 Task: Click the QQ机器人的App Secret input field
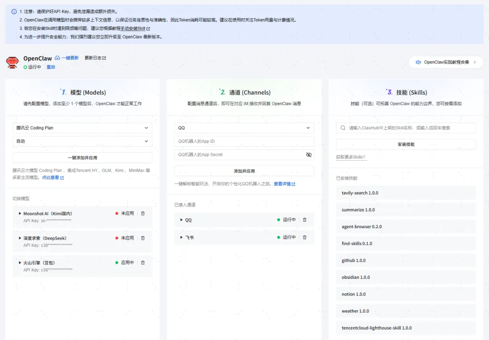pyautogui.click(x=244, y=155)
